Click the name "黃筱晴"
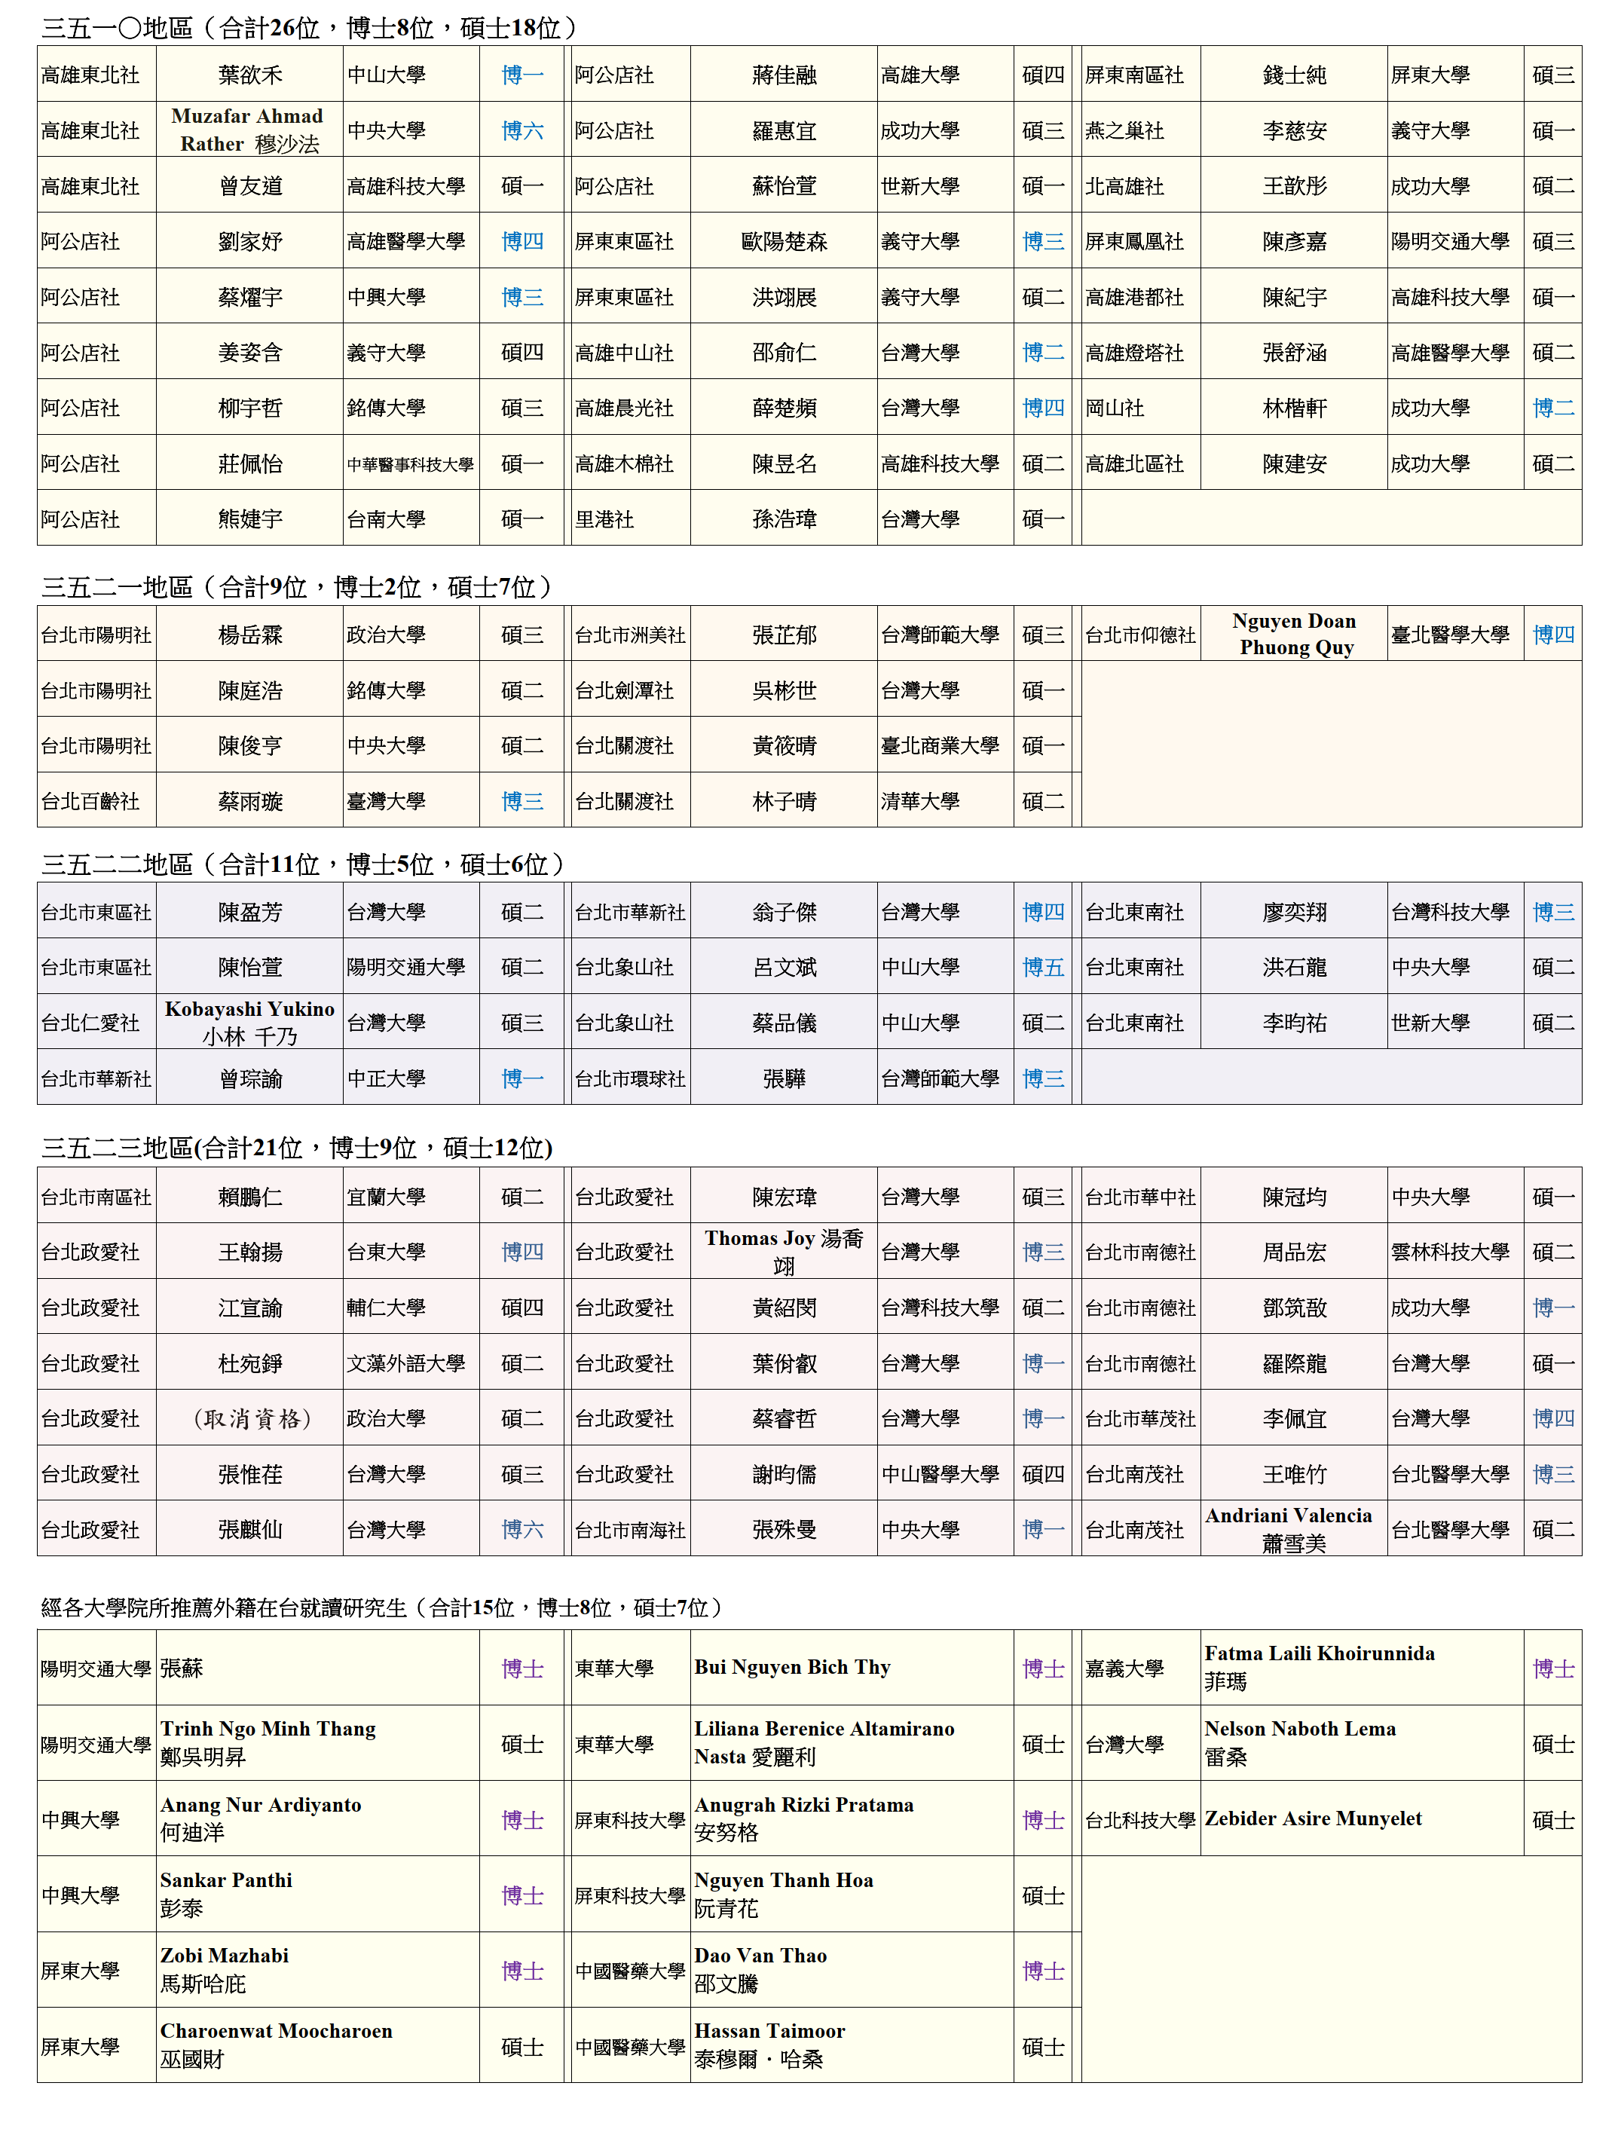The width and height of the screenshot is (1621, 2141). point(784,745)
